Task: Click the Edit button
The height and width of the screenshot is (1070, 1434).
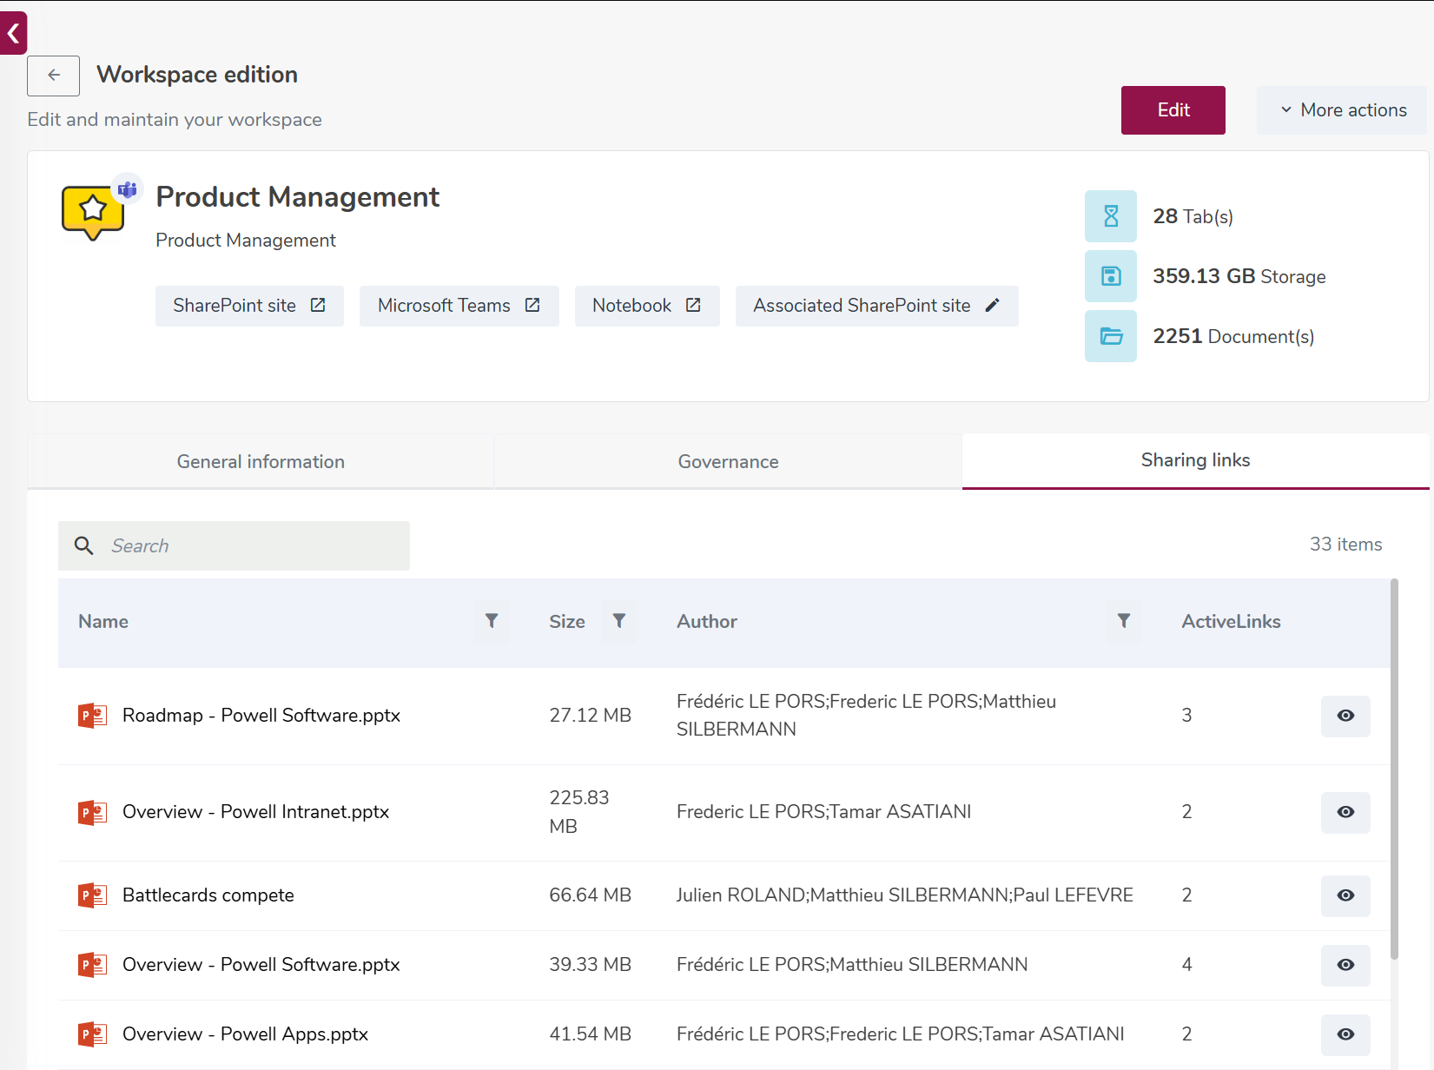Action: point(1173,110)
